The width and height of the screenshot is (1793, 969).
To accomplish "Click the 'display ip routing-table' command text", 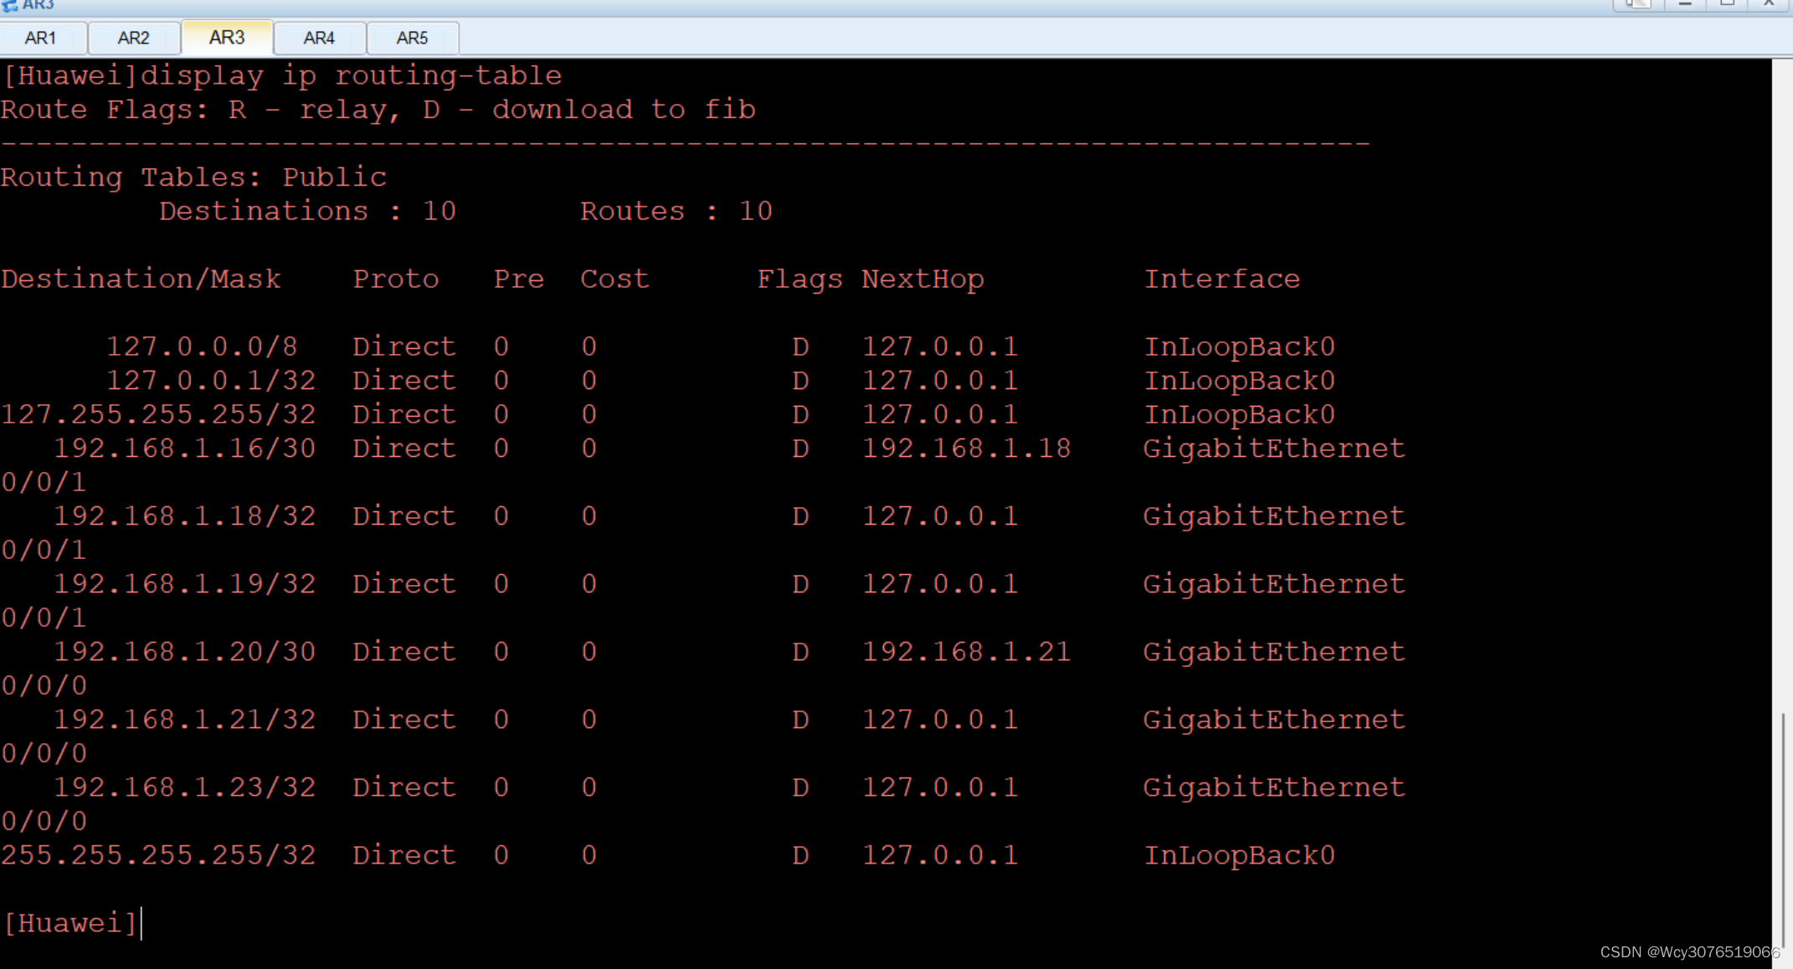I will tap(352, 75).
